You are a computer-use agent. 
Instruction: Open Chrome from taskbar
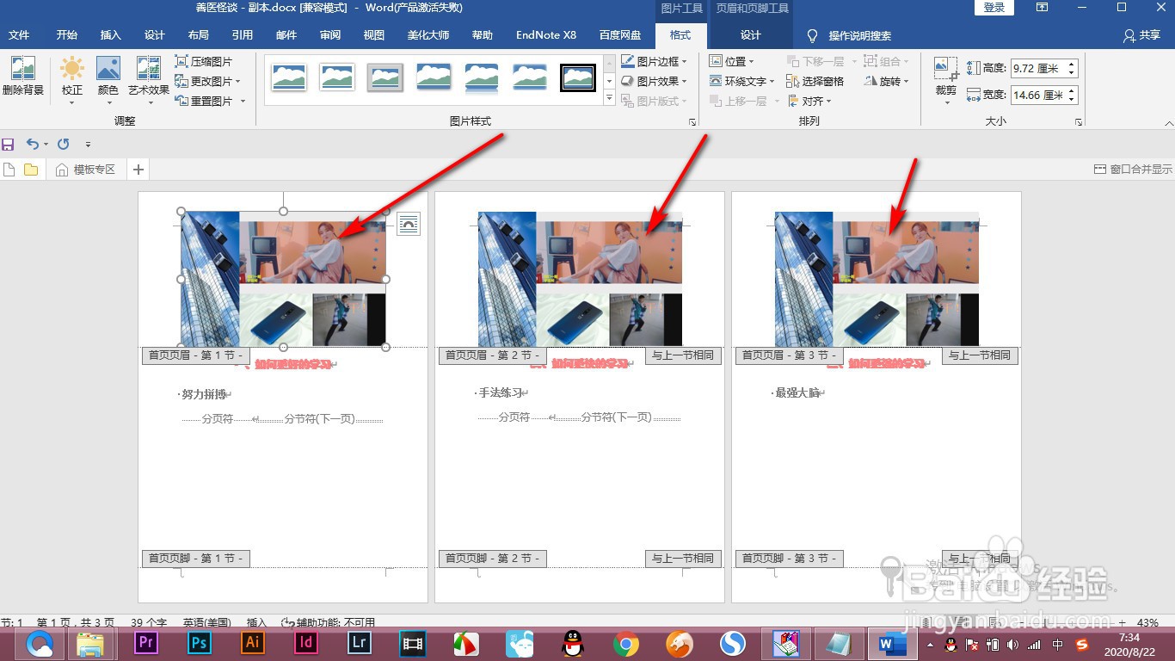(x=626, y=644)
